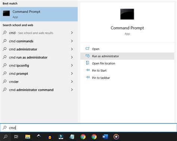Open File Explorer from the taskbar
The image size is (177, 141).
click(x=28, y=137)
